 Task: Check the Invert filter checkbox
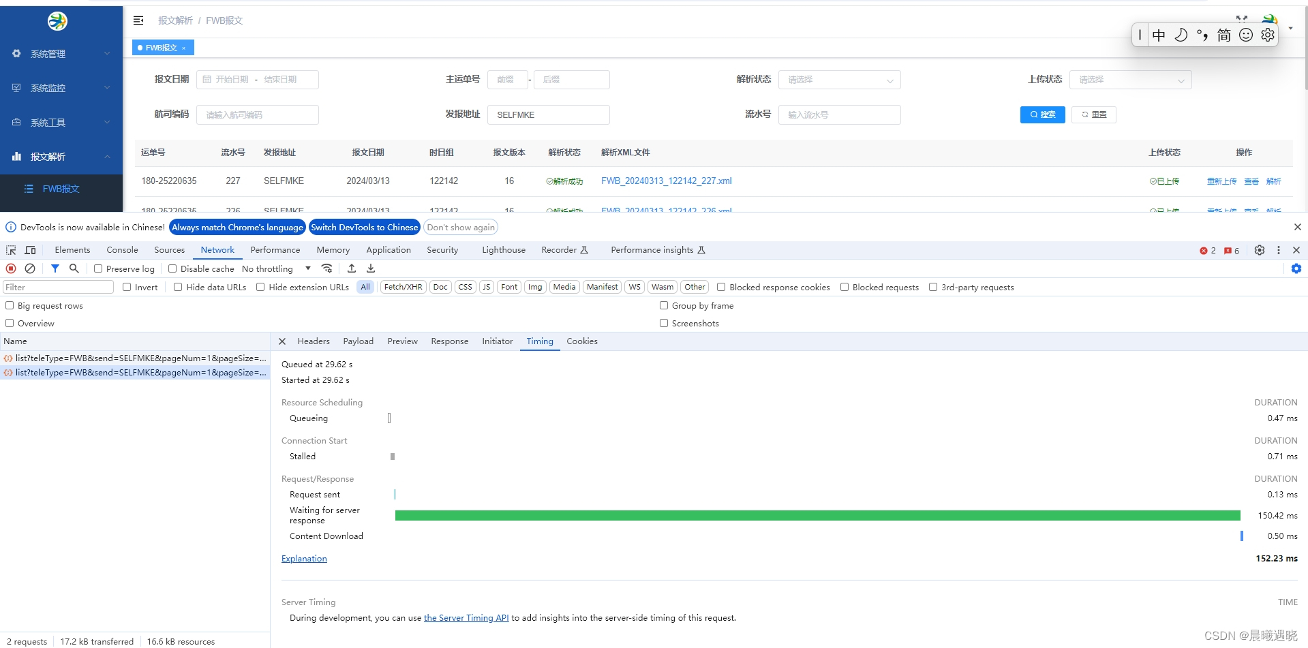127,287
